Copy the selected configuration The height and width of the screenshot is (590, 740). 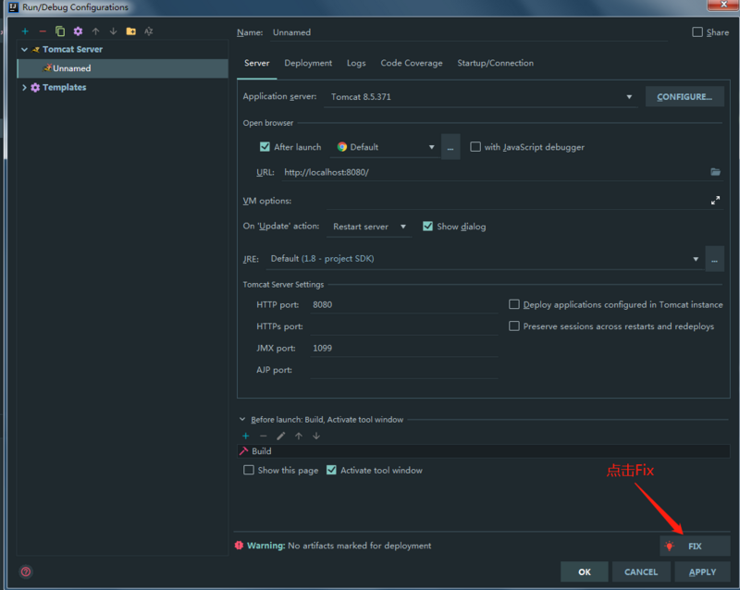[x=60, y=31]
